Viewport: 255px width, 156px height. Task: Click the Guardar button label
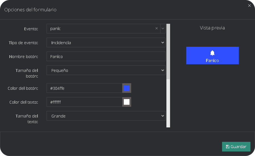239,147
